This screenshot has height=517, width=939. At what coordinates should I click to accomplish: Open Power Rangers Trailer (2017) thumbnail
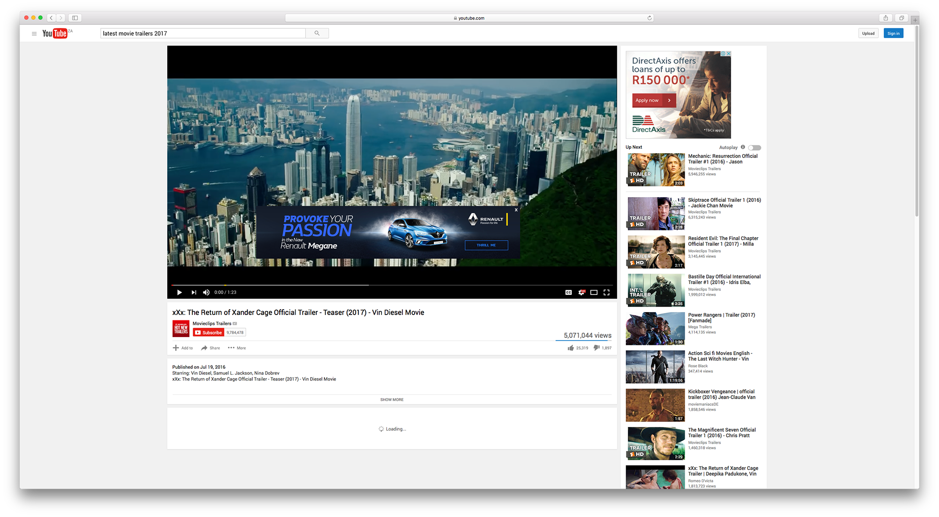point(655,329)
